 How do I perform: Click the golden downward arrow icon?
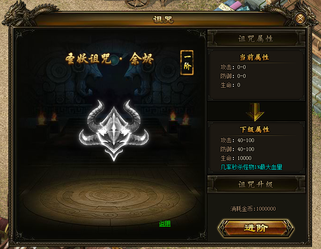click(255, 112)
